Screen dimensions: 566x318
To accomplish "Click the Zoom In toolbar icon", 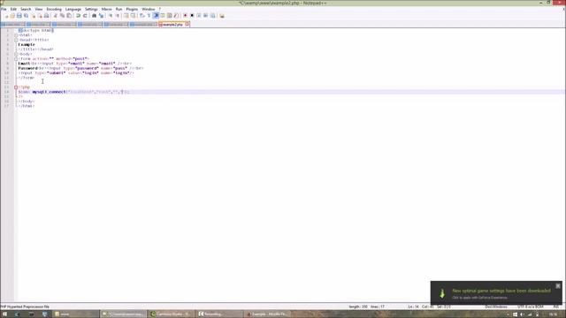I will (x=111, y=16).
